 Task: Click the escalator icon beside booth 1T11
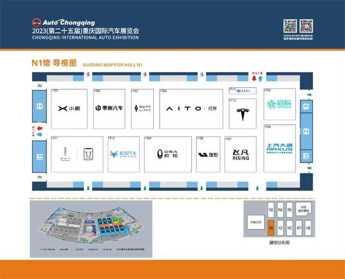(39, 157)
